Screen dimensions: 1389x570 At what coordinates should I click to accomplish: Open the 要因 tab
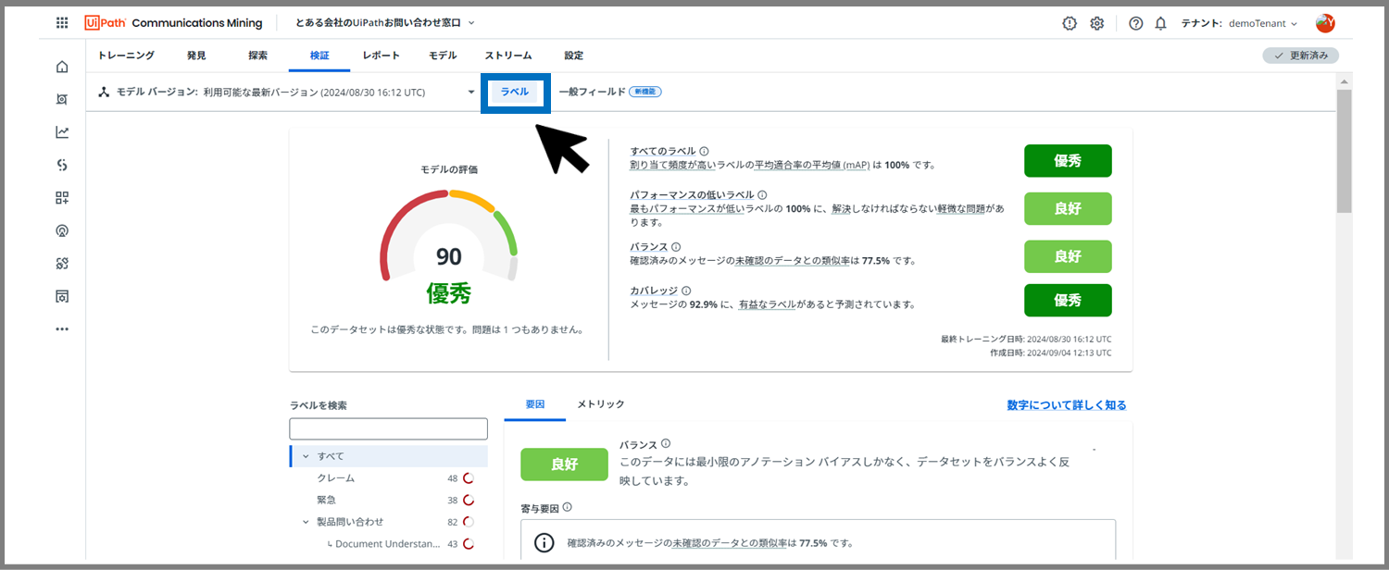coord(535,404)
